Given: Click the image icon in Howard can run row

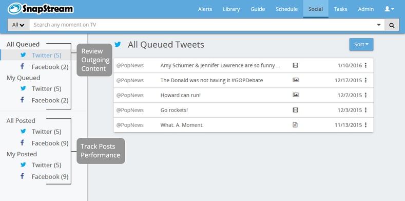Looking at the screenshot, I should [x=296, y=95].
